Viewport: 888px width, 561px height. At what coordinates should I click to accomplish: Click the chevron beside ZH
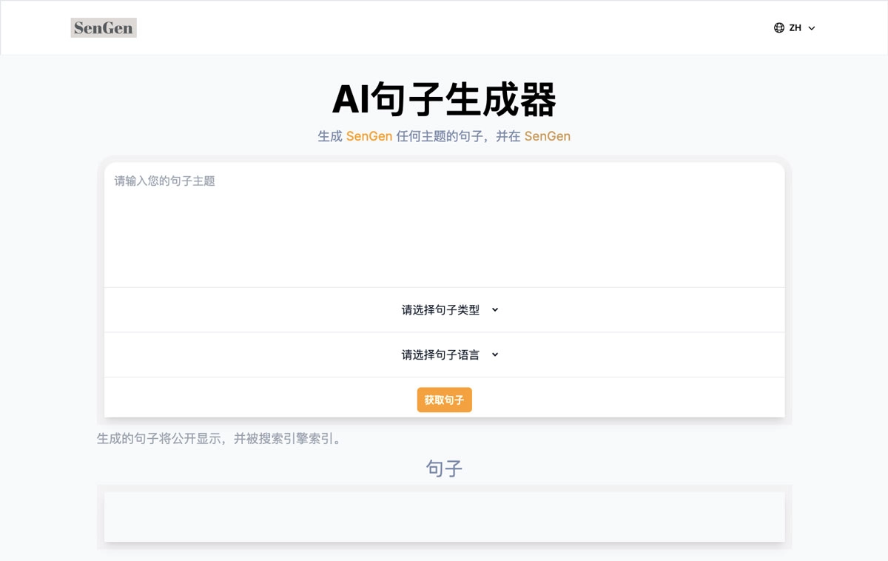(812, 28)
